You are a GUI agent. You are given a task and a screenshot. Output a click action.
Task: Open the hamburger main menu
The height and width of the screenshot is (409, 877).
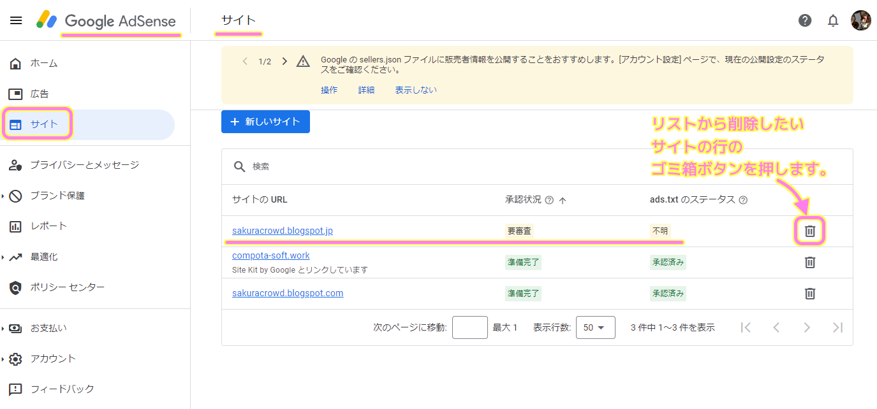pos(16,20)
